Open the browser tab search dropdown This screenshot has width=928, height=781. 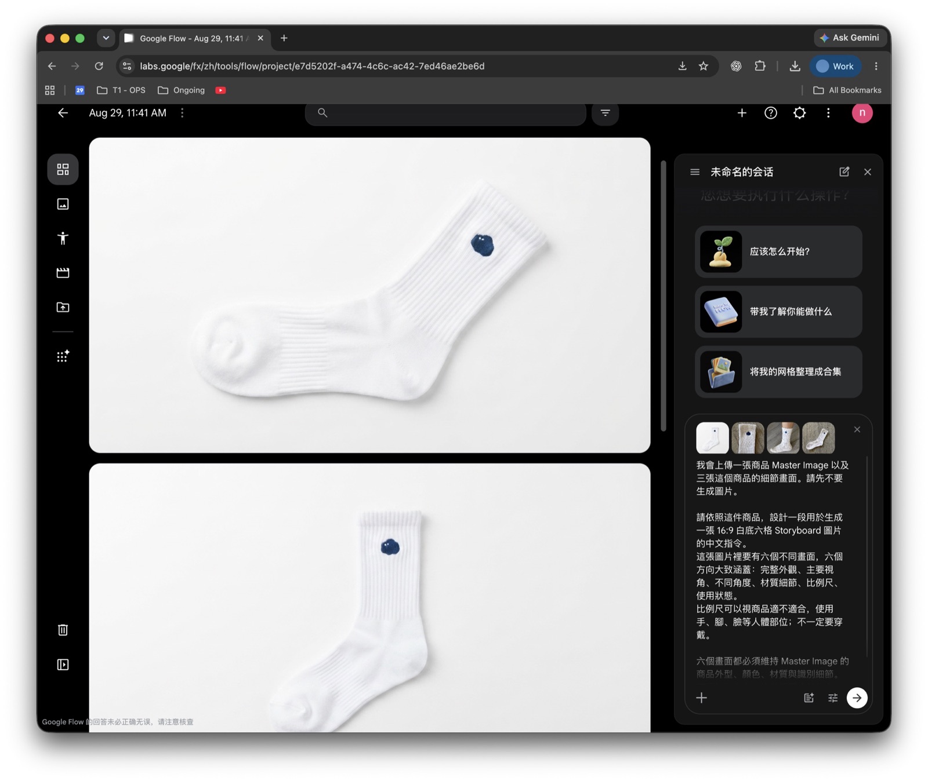(106, 38)
